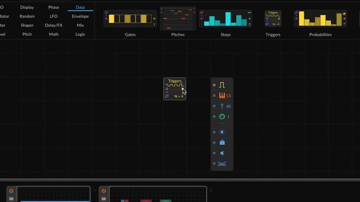
Task: Click the Pitches label text
Action: point(178,35)
